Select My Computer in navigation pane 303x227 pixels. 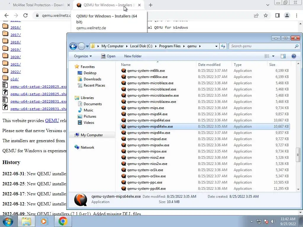(x=92, y=135)
